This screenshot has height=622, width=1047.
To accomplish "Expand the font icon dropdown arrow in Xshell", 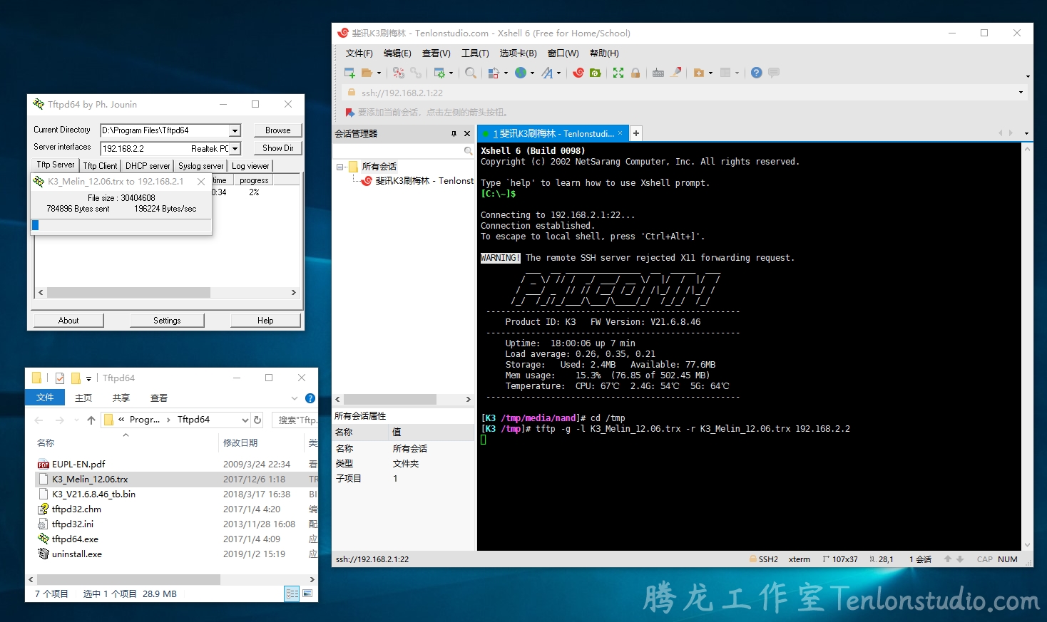I will 558,73.
